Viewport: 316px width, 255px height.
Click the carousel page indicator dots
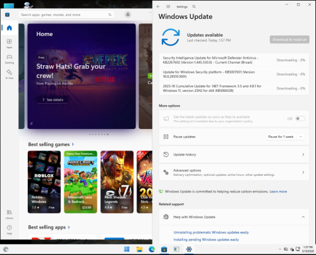coord(99,134)
